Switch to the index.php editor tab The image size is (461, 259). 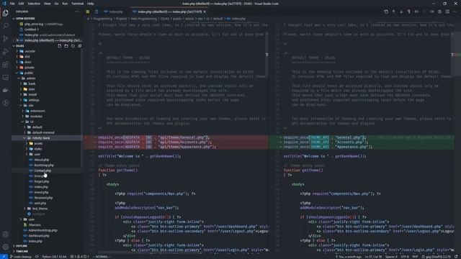tap(114, 12)
